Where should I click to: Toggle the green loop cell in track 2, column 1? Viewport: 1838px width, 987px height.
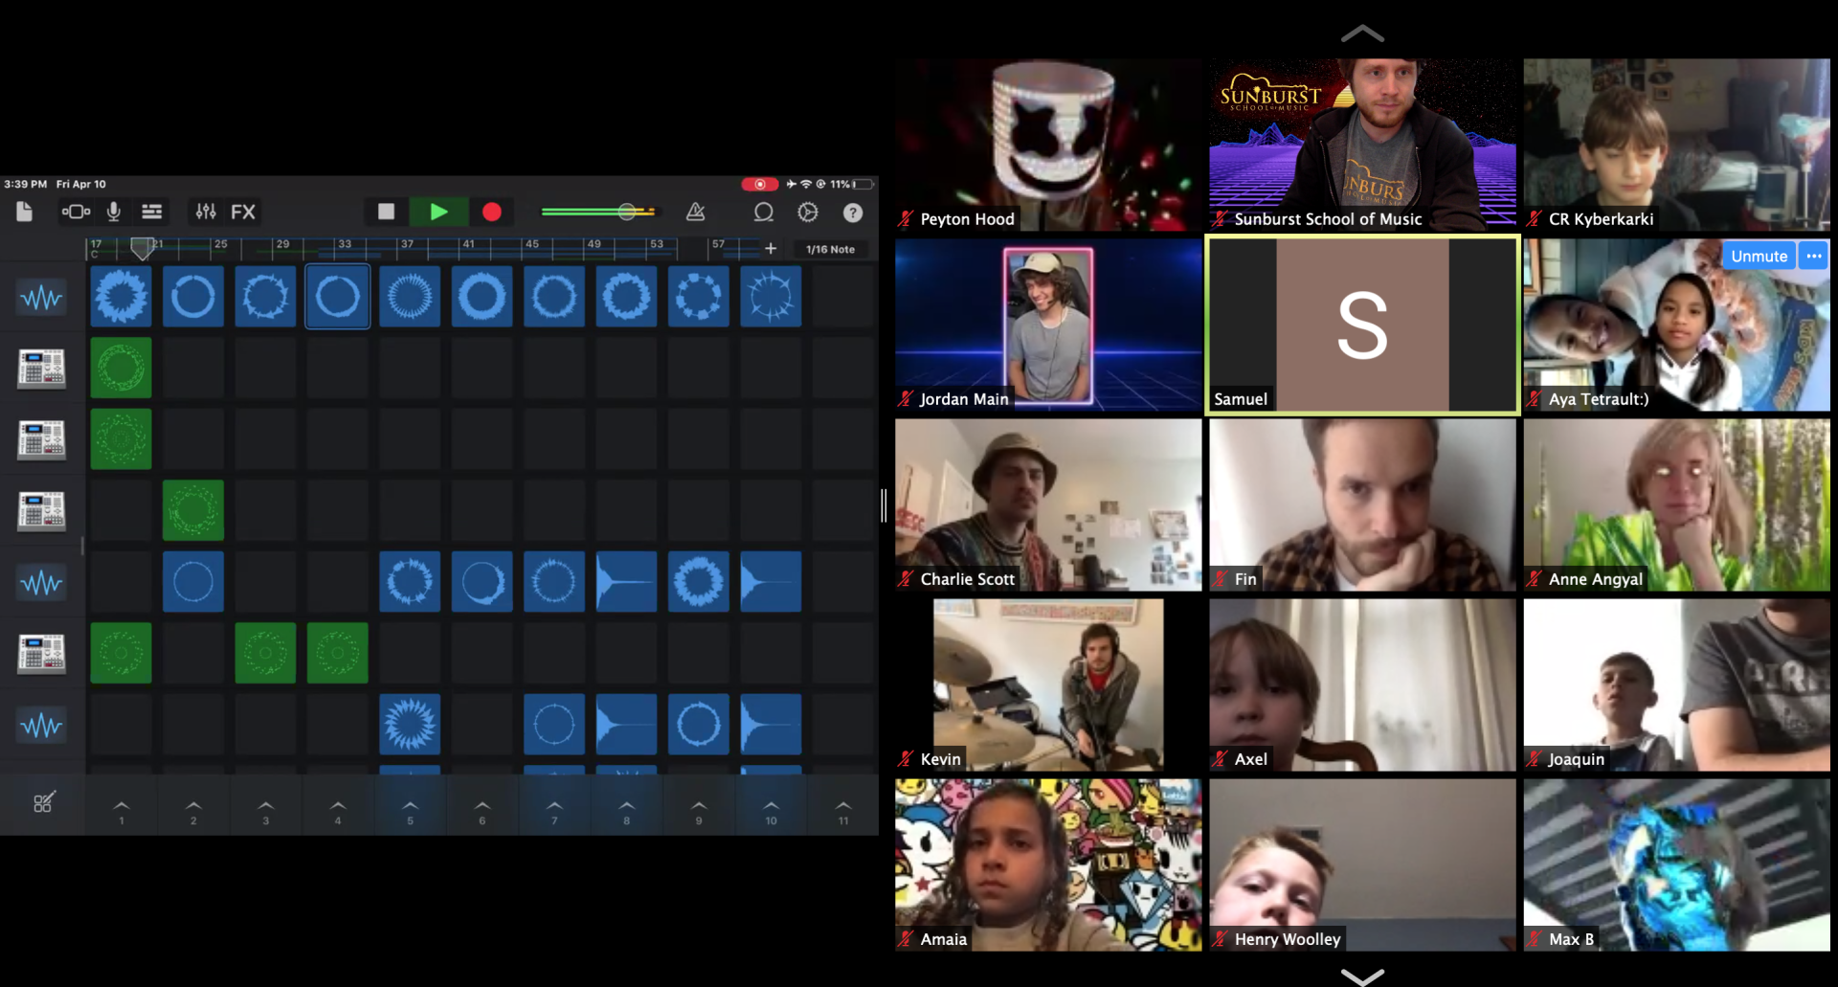121,368
